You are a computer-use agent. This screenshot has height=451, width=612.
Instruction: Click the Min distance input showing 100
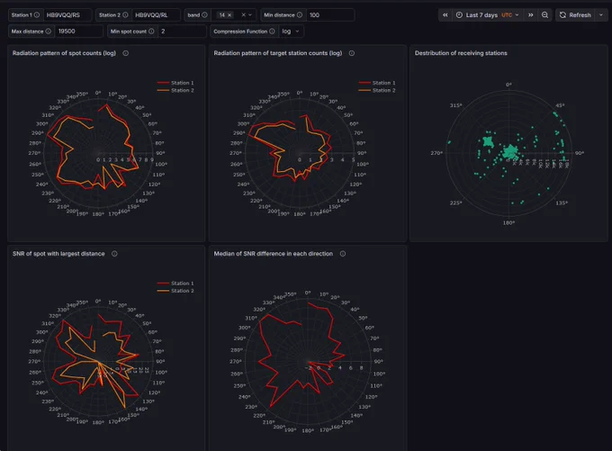pos(330,14)
